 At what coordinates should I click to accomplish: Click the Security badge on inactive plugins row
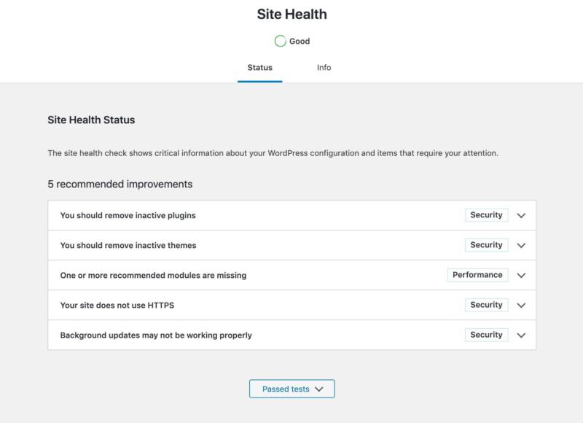[x=486, y=215]
